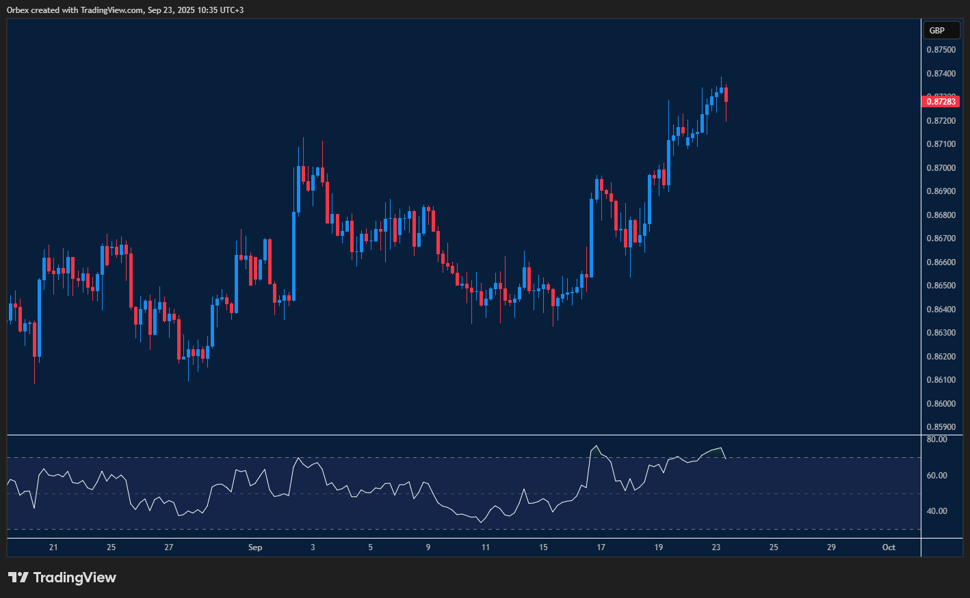Image resolution: width=970 pixels, height=598 pixels.
Task: Click the 0.87500 price scale label
Action: (x=941, y=50)
